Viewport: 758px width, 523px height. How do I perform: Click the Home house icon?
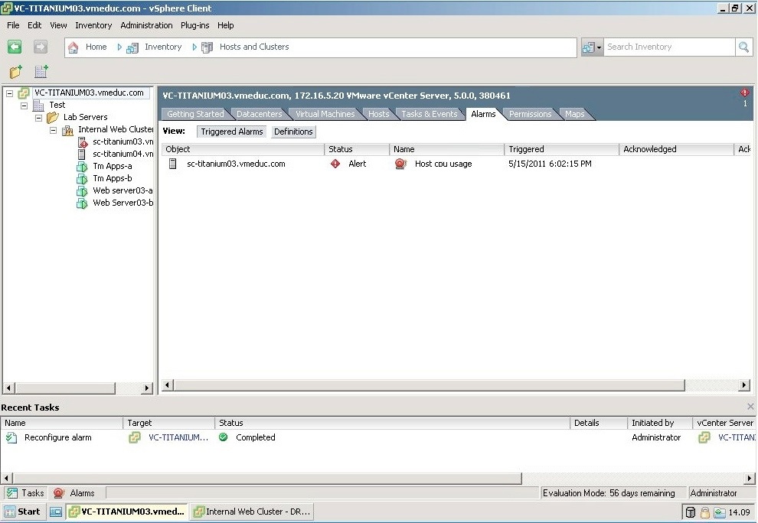point(73,47)
